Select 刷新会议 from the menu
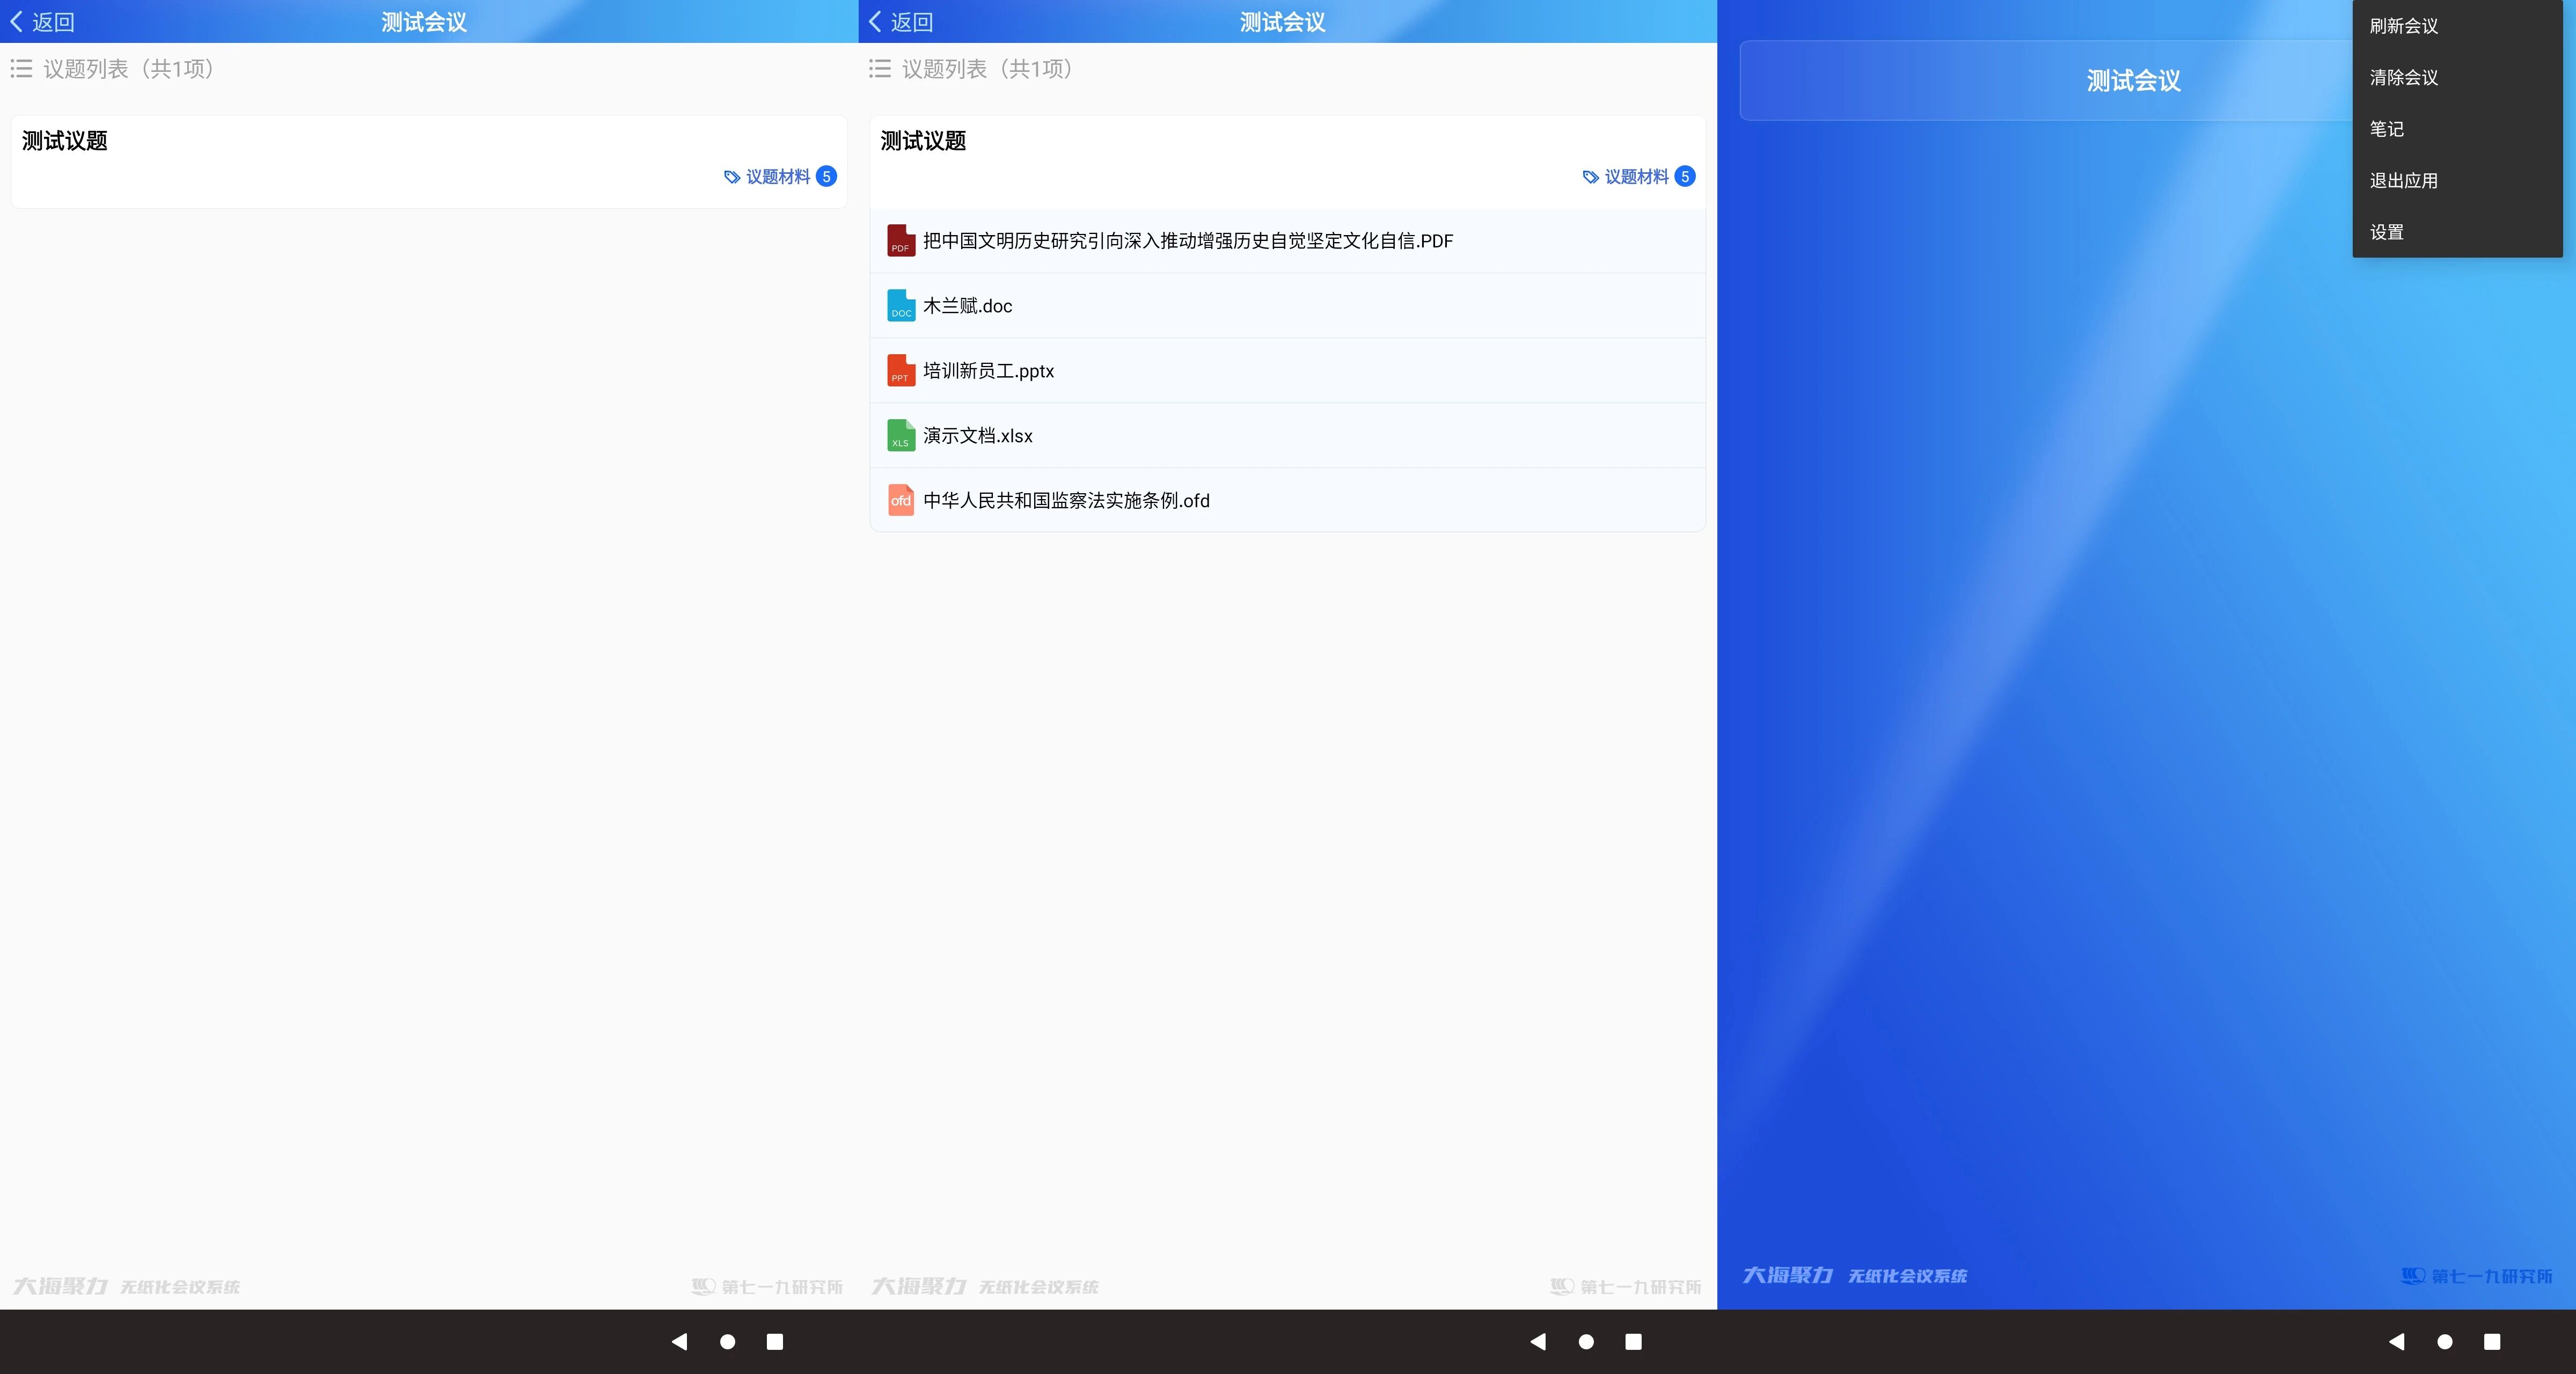The width and height of the screenshot is (2576, 1374). click(2403, 26)
